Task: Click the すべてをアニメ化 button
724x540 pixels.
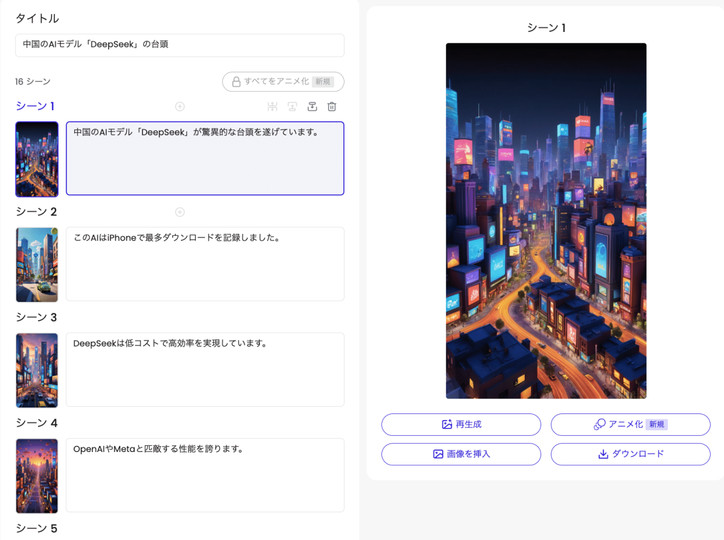Action: [284, 81]
